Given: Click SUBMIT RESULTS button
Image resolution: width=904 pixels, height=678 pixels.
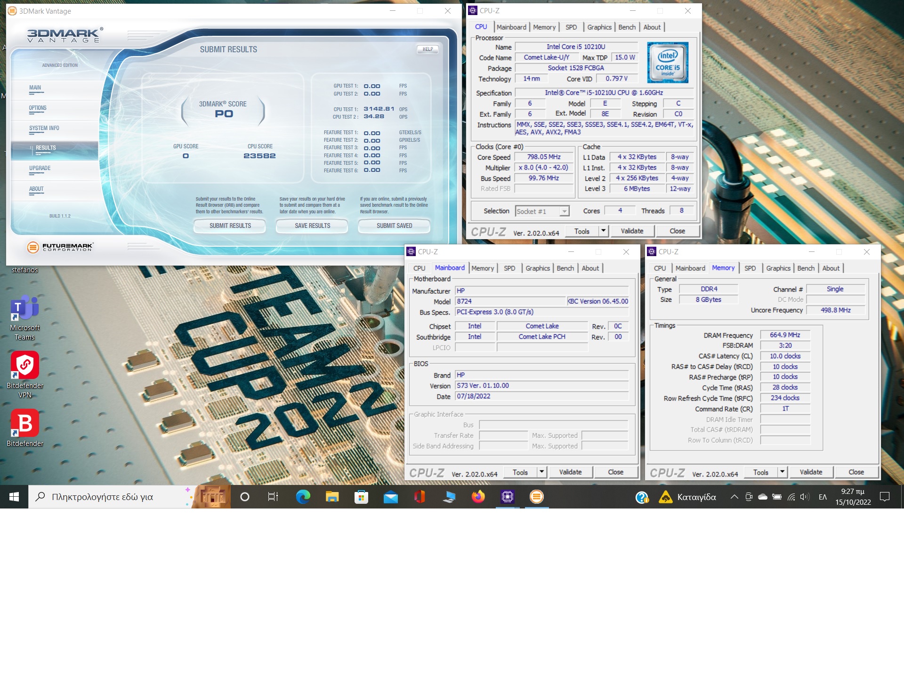Looking at the screenshot, I should [230, 226].
